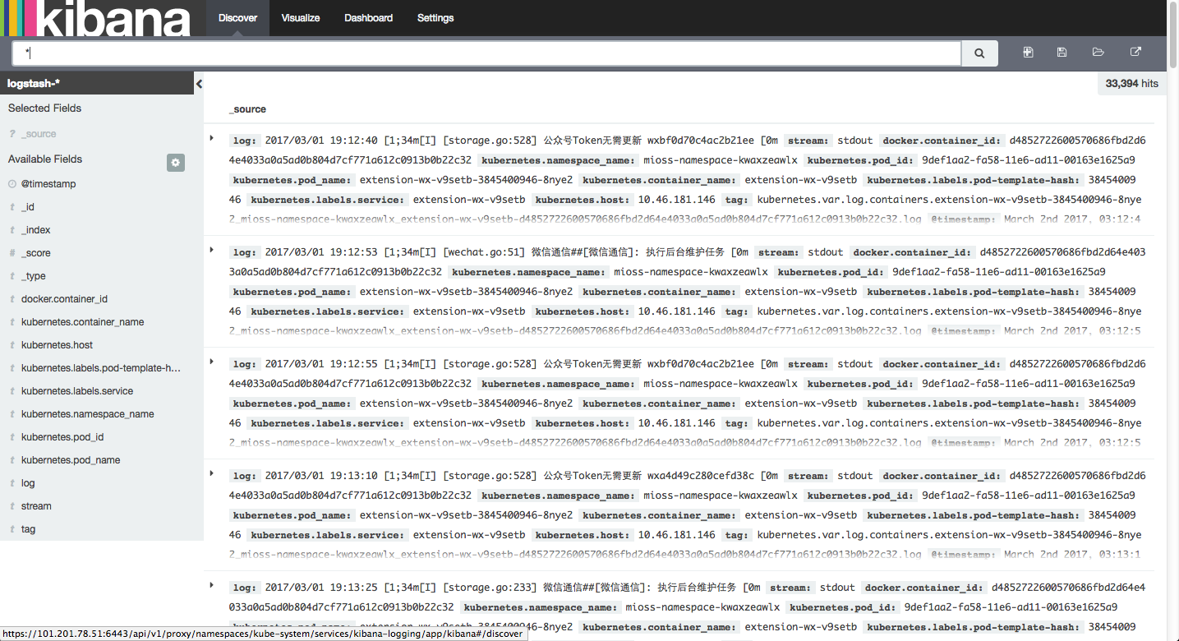
Task: Expand the 19:12:40 log entry
Action: pyautogui.click(x=212, y=138)
